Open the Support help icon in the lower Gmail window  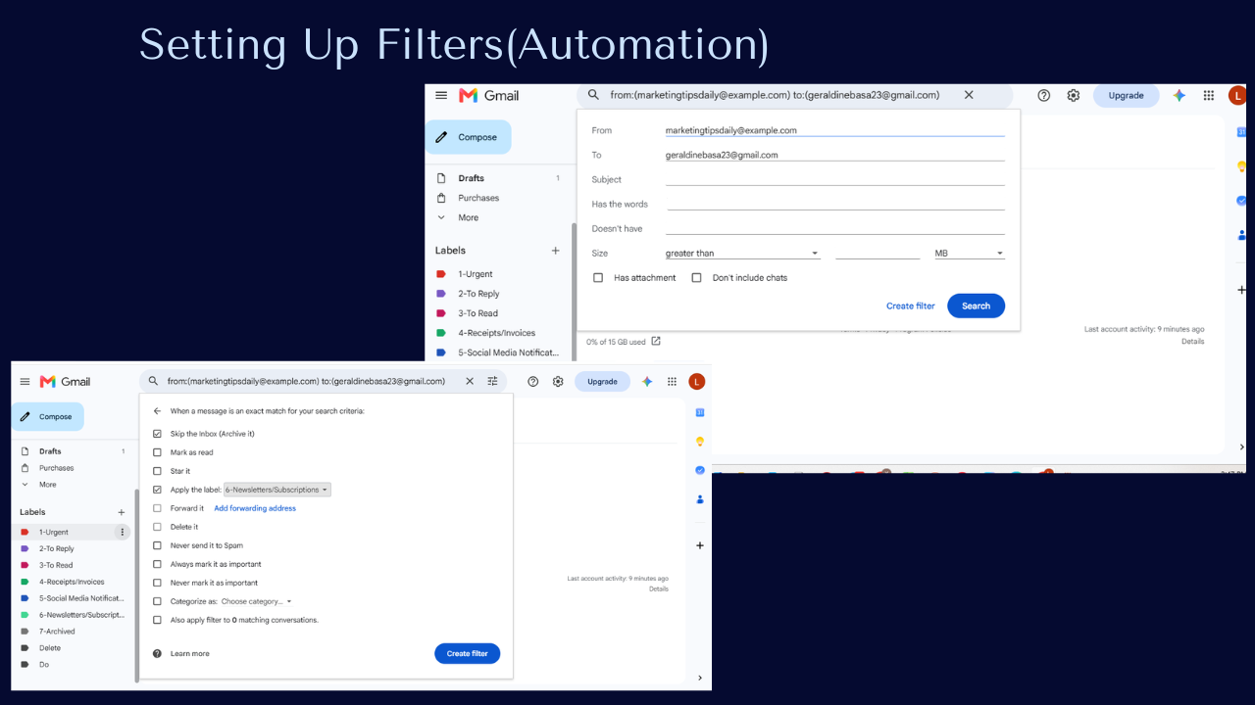pos(533,381)
